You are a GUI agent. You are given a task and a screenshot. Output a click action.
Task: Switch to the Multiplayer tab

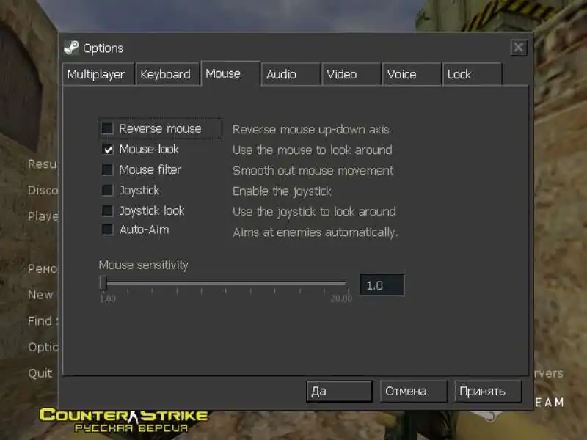point(99,74)
